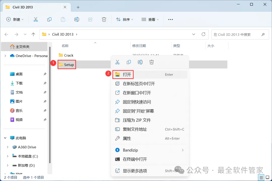
Task: Expand the 本地磁盘 (C:) node
Action: click(8, 156)
